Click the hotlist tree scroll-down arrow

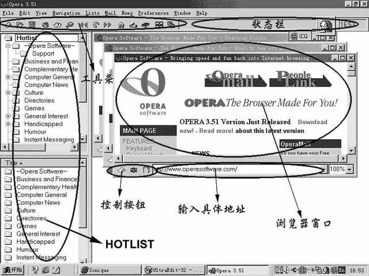click(82, 139)
